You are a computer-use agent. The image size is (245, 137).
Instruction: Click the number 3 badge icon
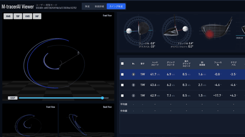pyautogui.click(x=133, y=75)
